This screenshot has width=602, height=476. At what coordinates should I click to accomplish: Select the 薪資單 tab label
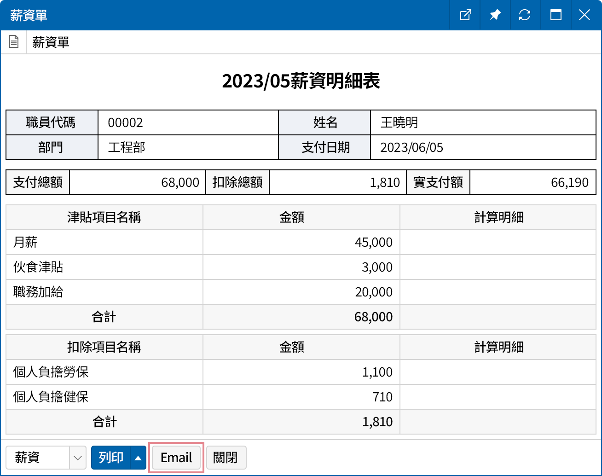(51, 42)
